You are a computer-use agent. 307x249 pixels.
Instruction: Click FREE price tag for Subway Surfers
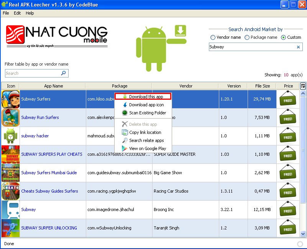coord(287,99)
